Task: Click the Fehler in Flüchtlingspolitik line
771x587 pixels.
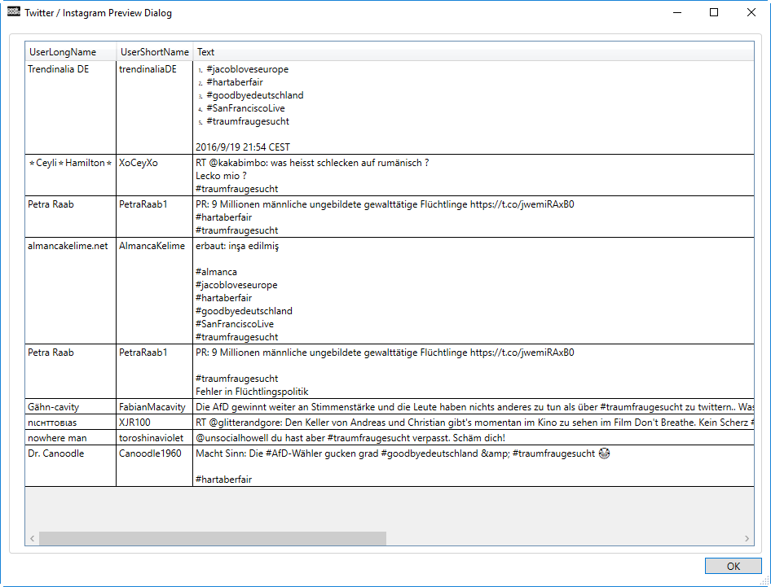Action: coord(252,392)
